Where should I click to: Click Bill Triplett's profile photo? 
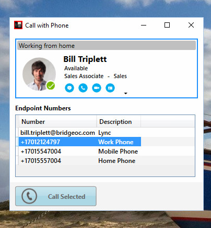tap(39, 74)
